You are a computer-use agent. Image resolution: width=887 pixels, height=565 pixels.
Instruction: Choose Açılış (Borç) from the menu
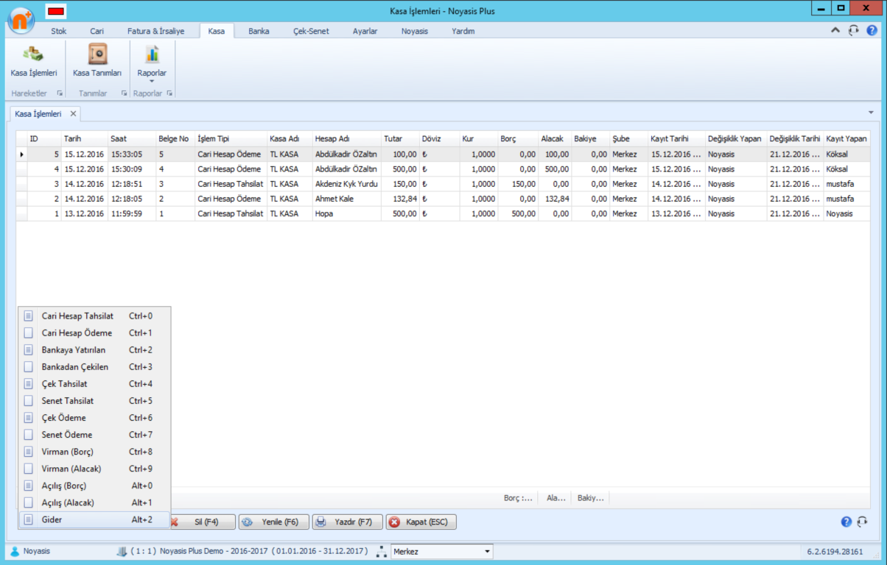click(x=94, y=486)
